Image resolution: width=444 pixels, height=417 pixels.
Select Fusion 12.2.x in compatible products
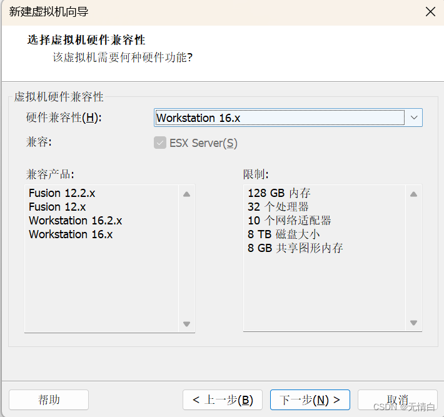coord(62,193)
